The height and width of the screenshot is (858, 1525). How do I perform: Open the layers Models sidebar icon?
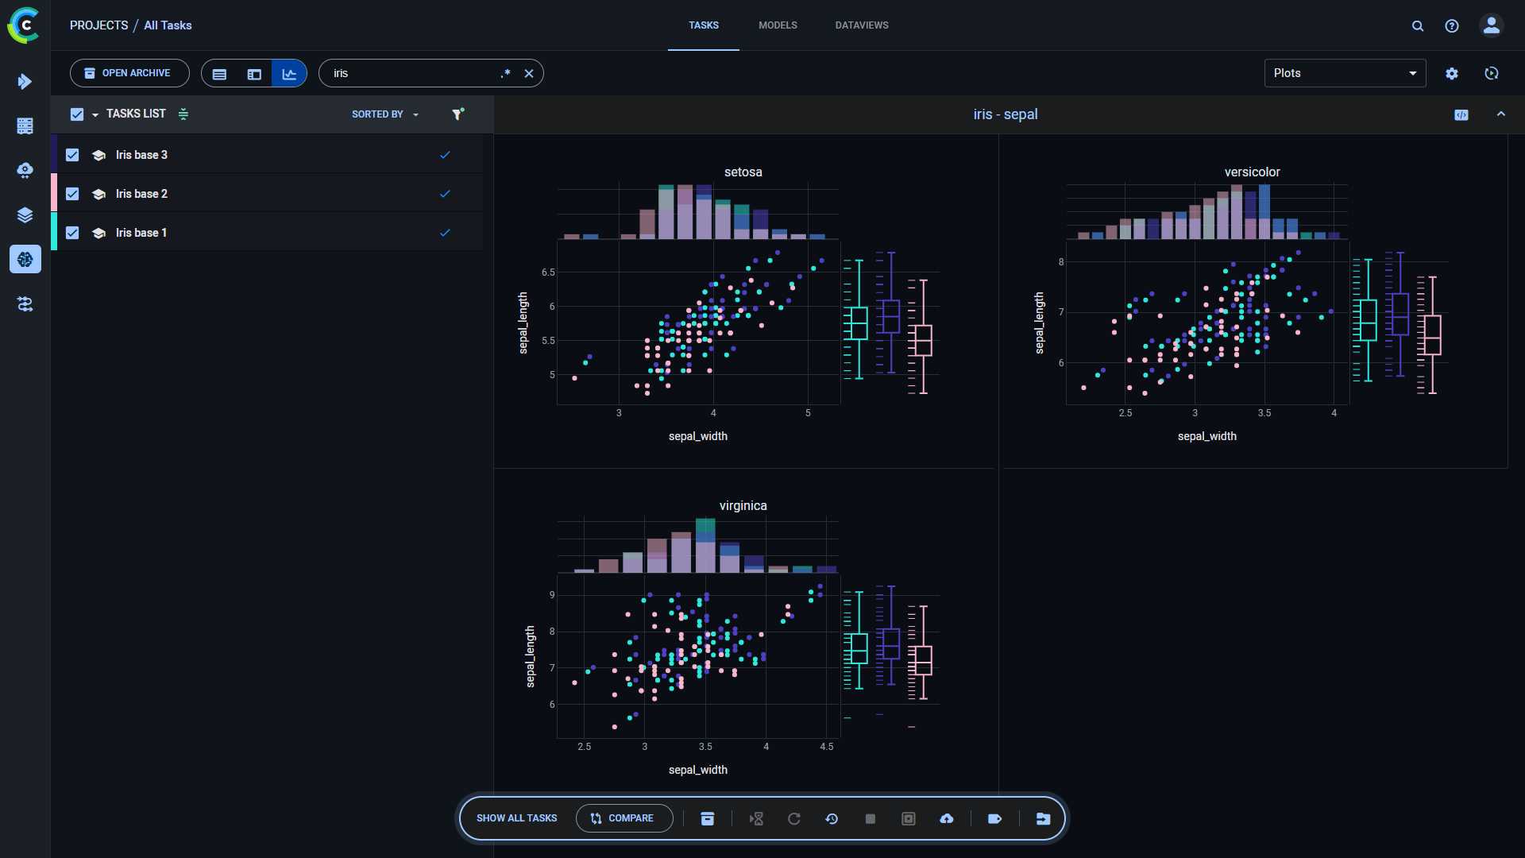(x=25, y=214)
